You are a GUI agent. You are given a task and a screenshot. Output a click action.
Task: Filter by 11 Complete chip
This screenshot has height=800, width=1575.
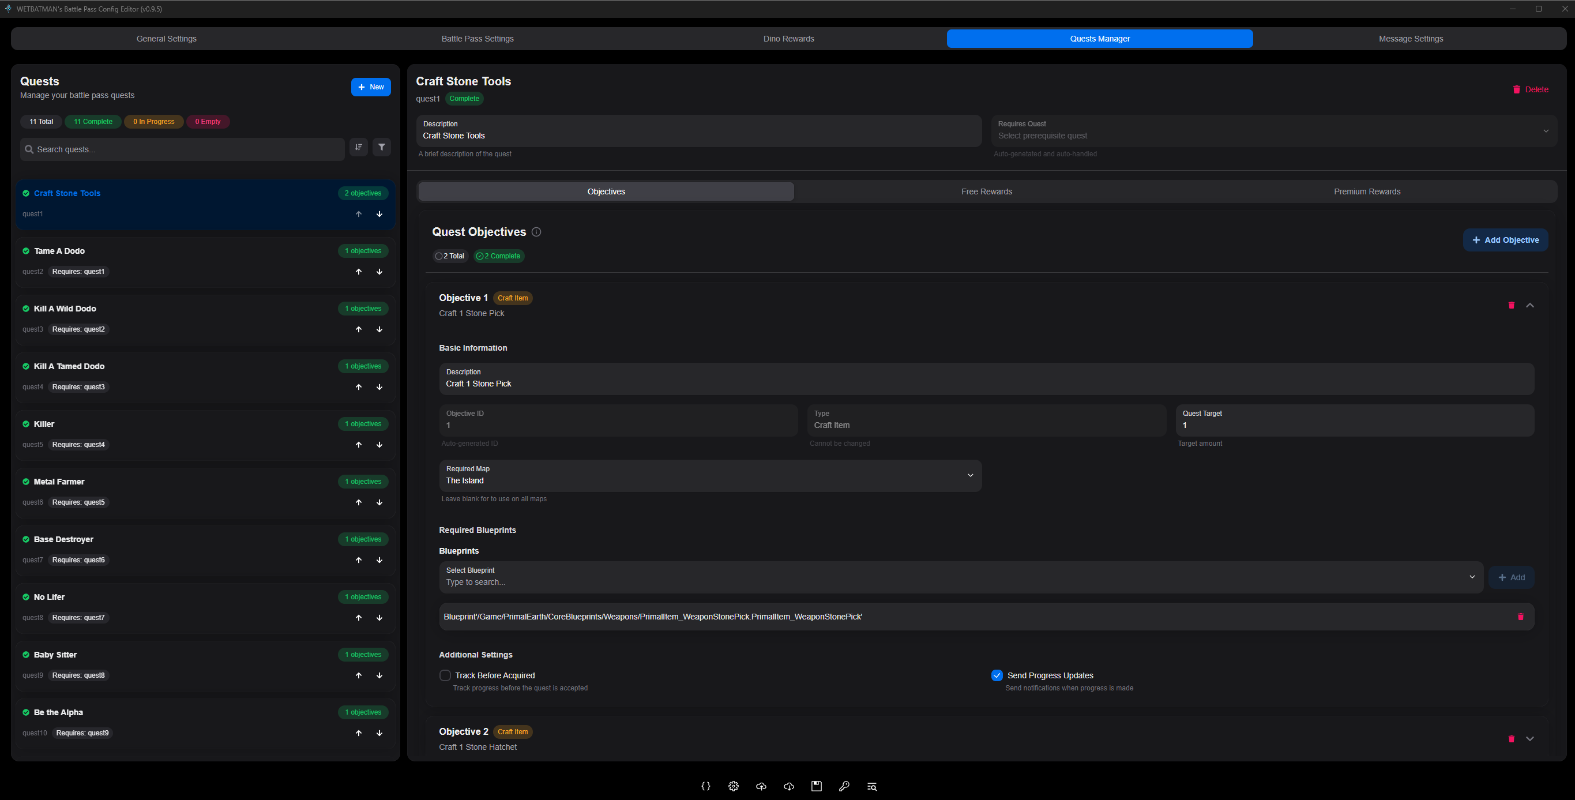point(93,122)
